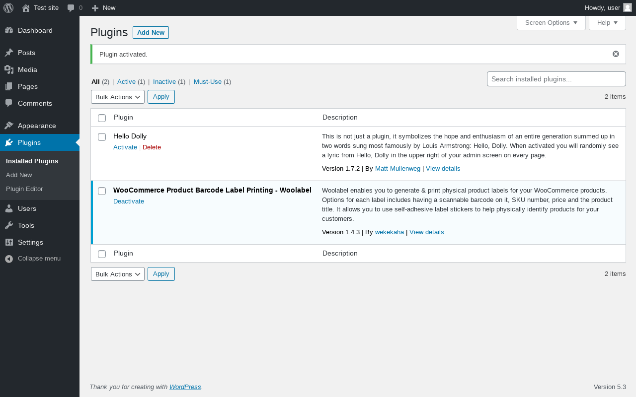The height and width of the screenshot is (397, 636).
Task: Check the Hello Dolly plugin checkbox
Action: (102, 137)
